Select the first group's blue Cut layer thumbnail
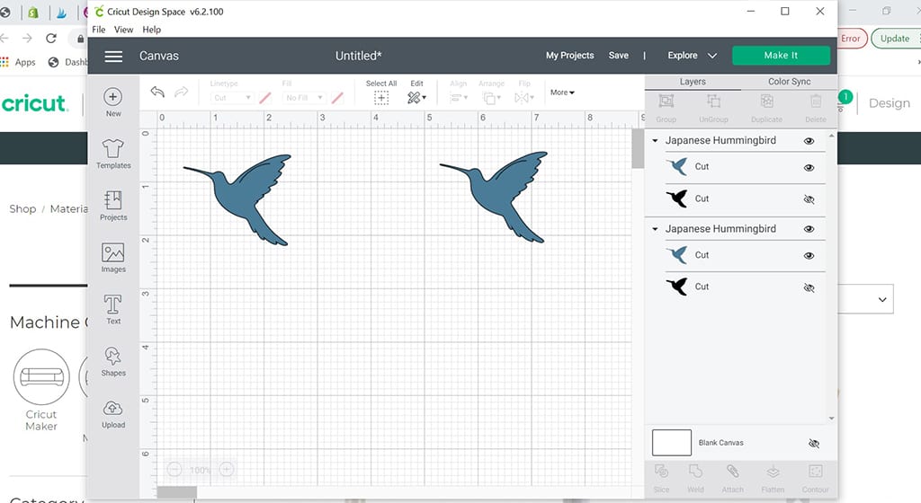 point(677,167)
